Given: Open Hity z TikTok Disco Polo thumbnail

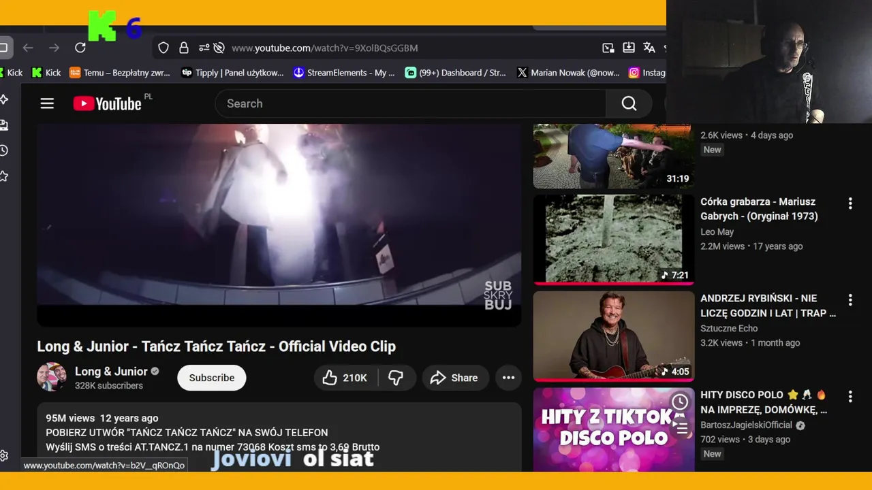Looking at the screenshot, I should point(613,429).
